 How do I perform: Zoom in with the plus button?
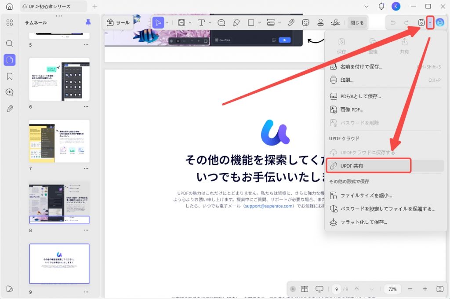(x=425, y=289)
